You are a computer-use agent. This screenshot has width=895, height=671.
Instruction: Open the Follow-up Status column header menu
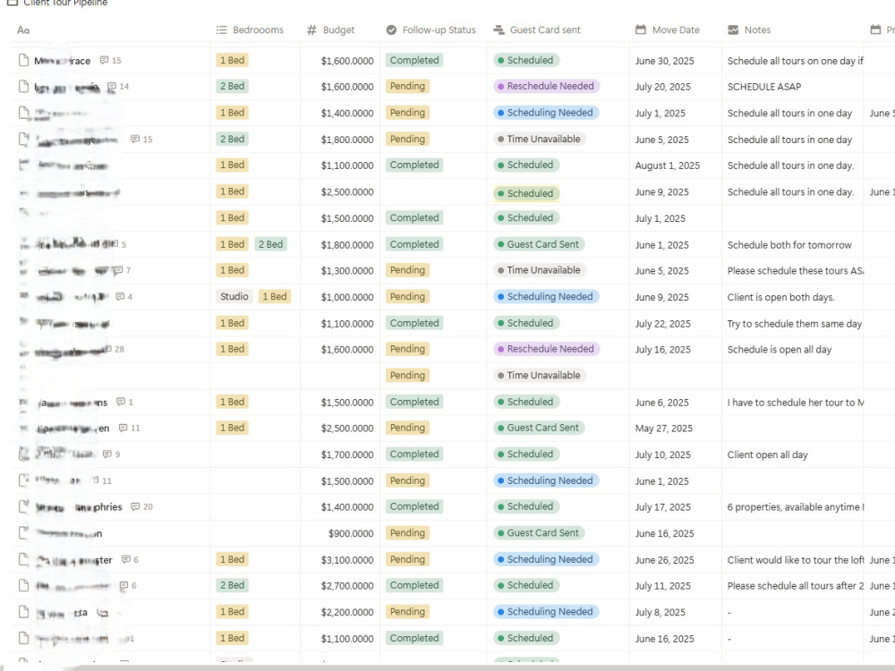pyautogui.click(x=431, y=30)
